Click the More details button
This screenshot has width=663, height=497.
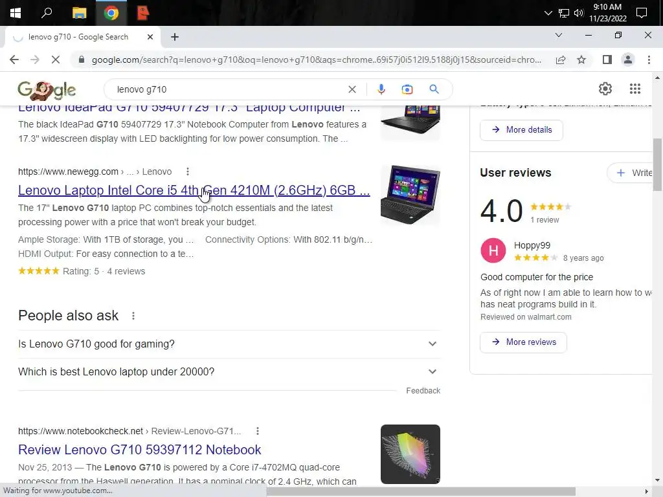521,129
